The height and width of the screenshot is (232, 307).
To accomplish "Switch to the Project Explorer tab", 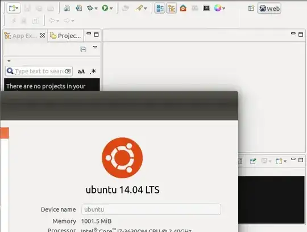I will tap(65, 36).
